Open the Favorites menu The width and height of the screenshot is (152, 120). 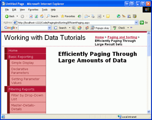point(33,10)
